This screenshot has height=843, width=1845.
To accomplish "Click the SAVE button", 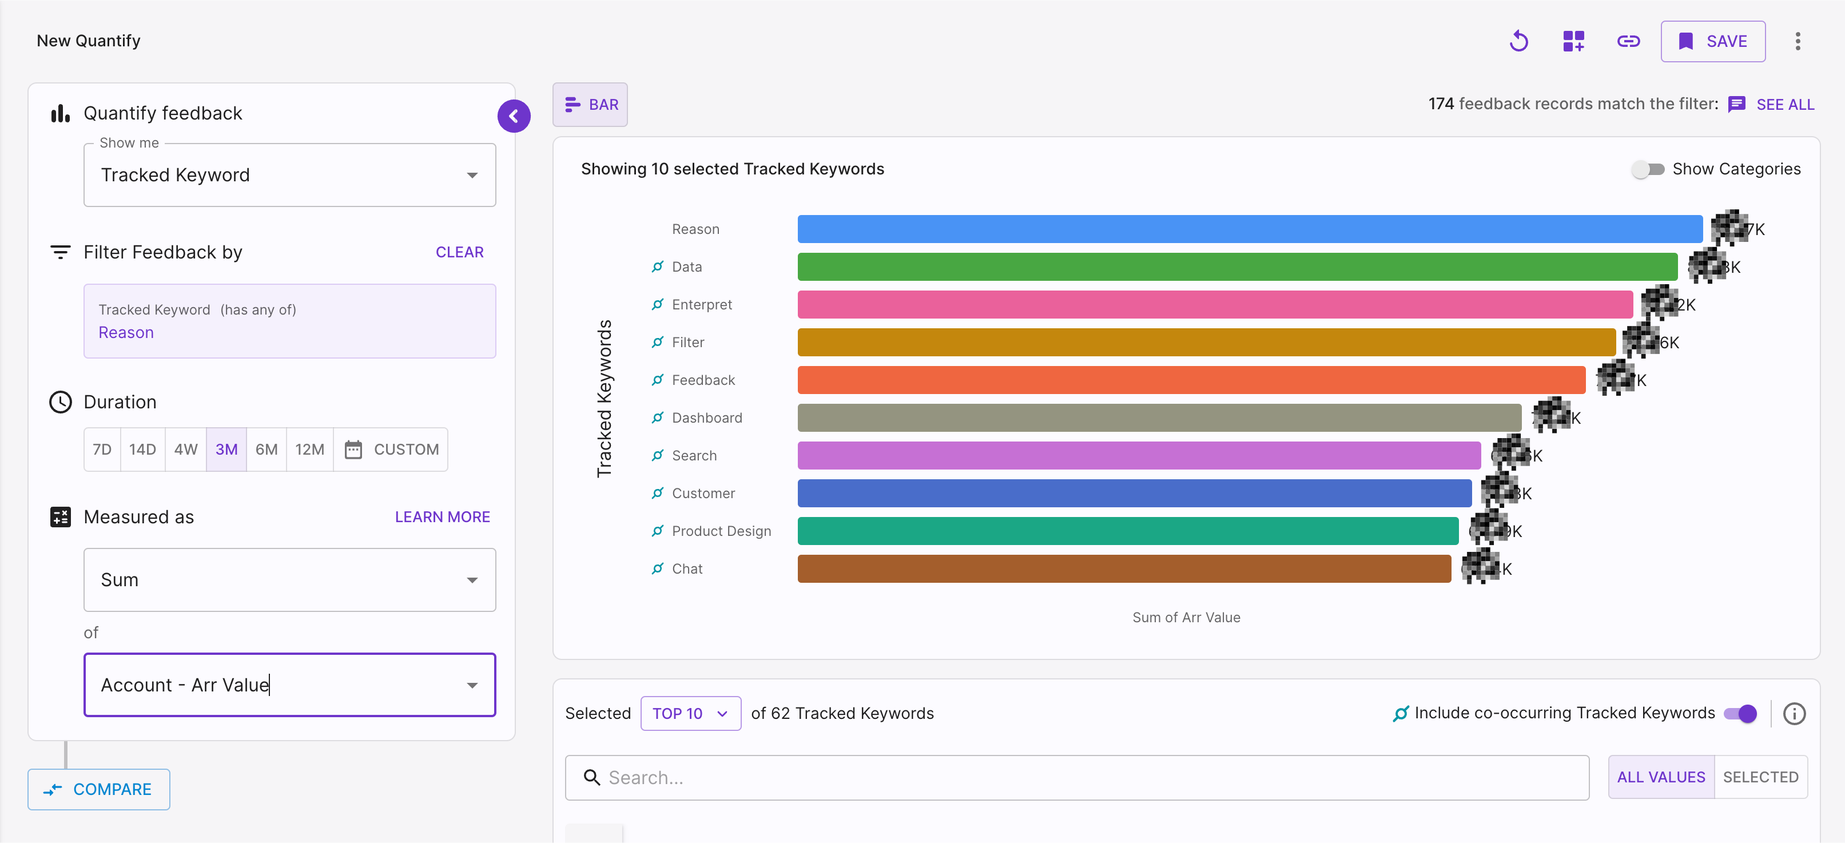I will point(1712,41).
